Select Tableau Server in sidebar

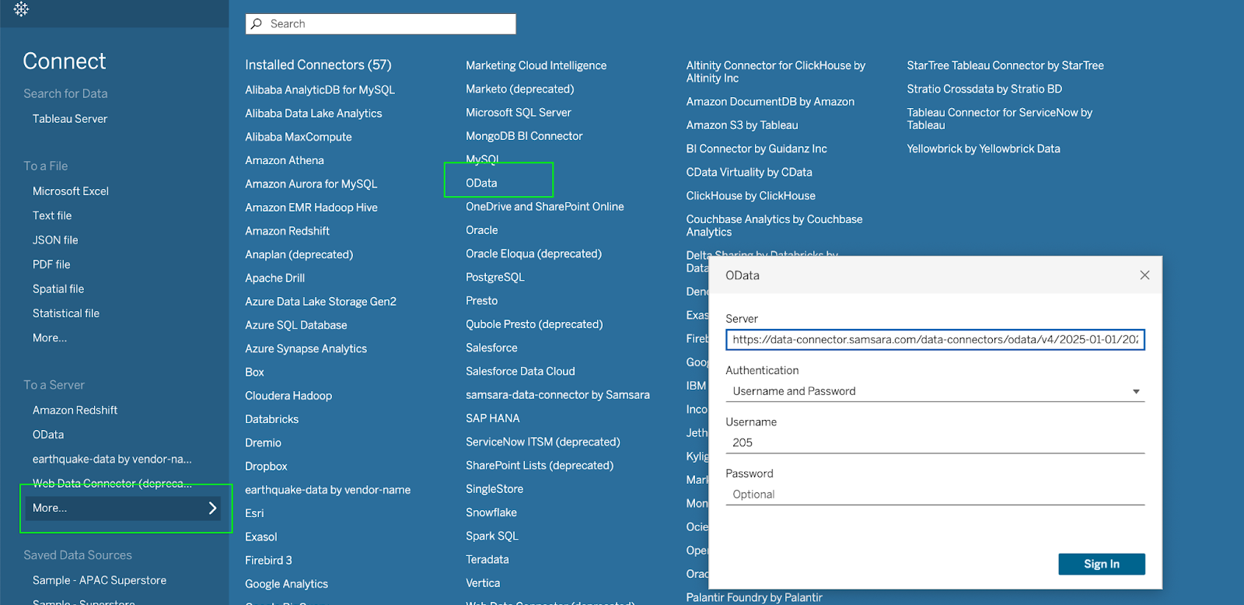click(70, 119)
